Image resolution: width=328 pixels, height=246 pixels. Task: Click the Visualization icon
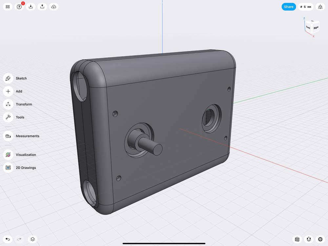[8, 154]
